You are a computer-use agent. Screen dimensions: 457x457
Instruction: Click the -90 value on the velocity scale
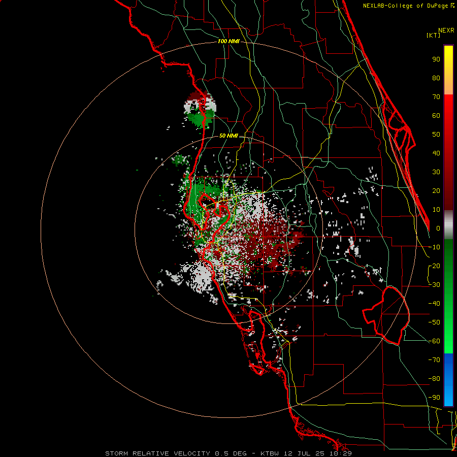point(434,398)
